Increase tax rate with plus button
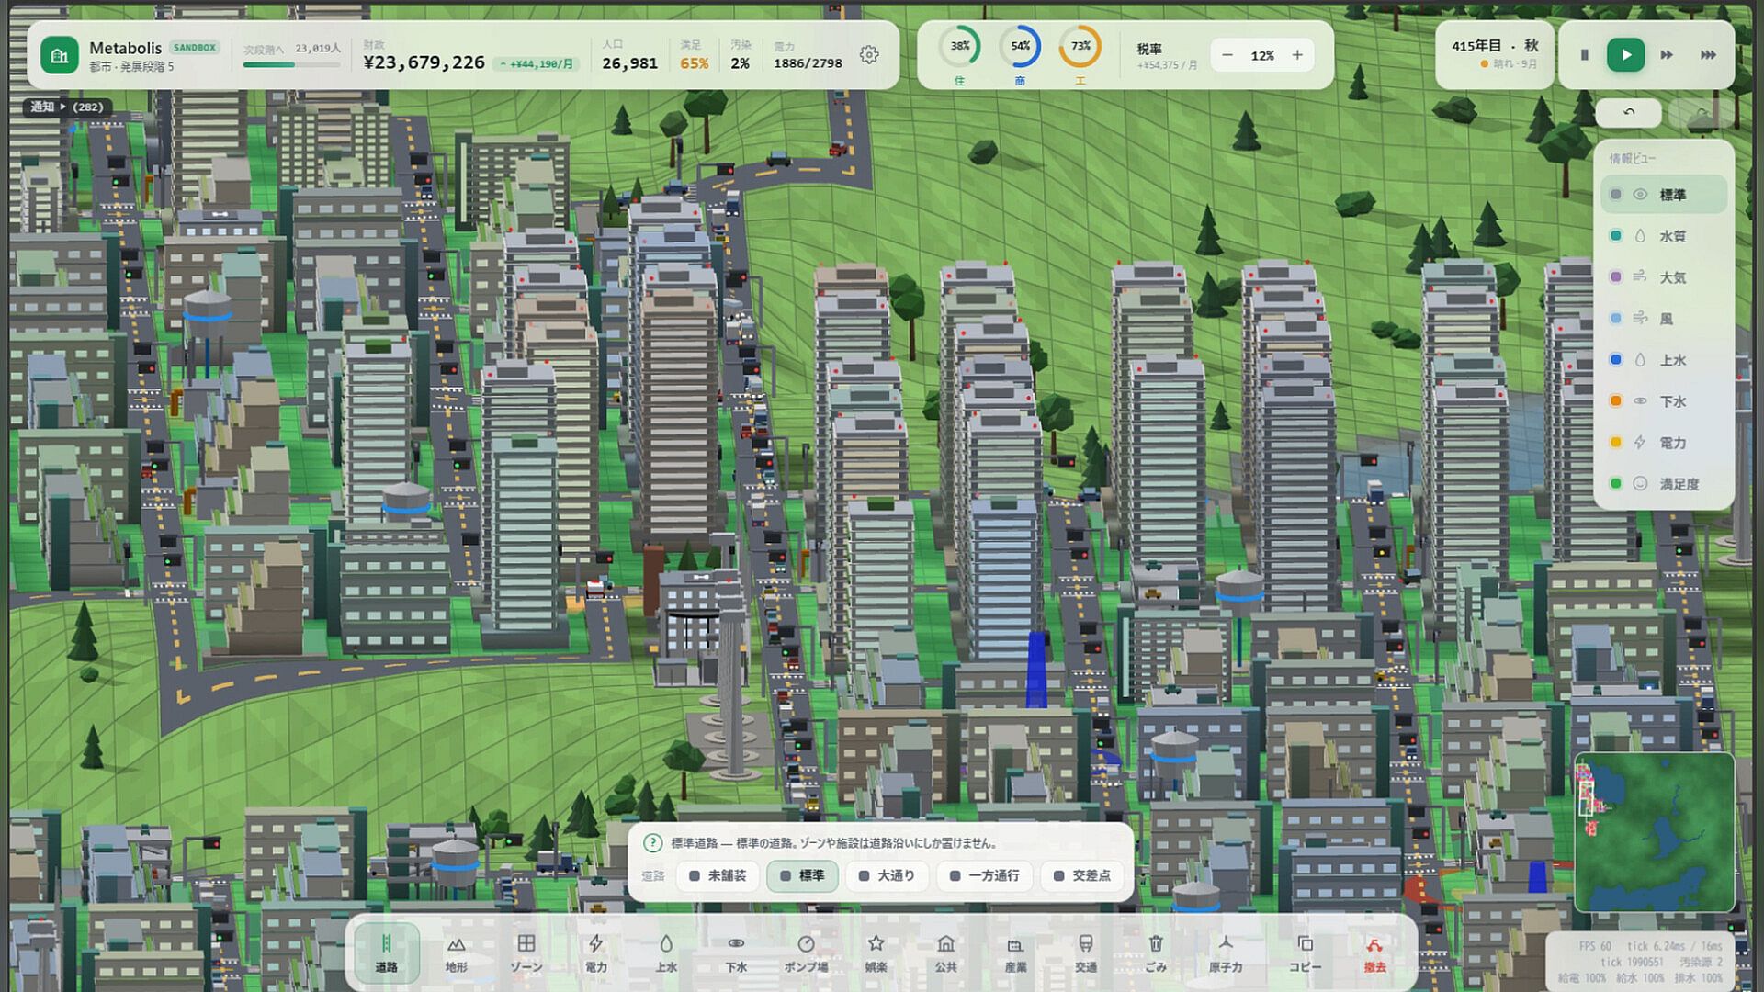The height and width of the screenshot is (992, 1764). click(x=1297, y=55)
